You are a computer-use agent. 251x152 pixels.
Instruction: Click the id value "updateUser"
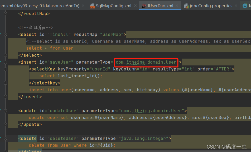click(63, 111)
